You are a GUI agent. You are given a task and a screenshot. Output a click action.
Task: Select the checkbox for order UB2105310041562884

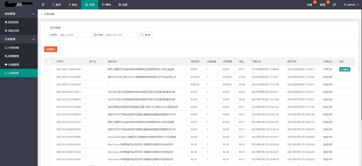coord(49,107)
